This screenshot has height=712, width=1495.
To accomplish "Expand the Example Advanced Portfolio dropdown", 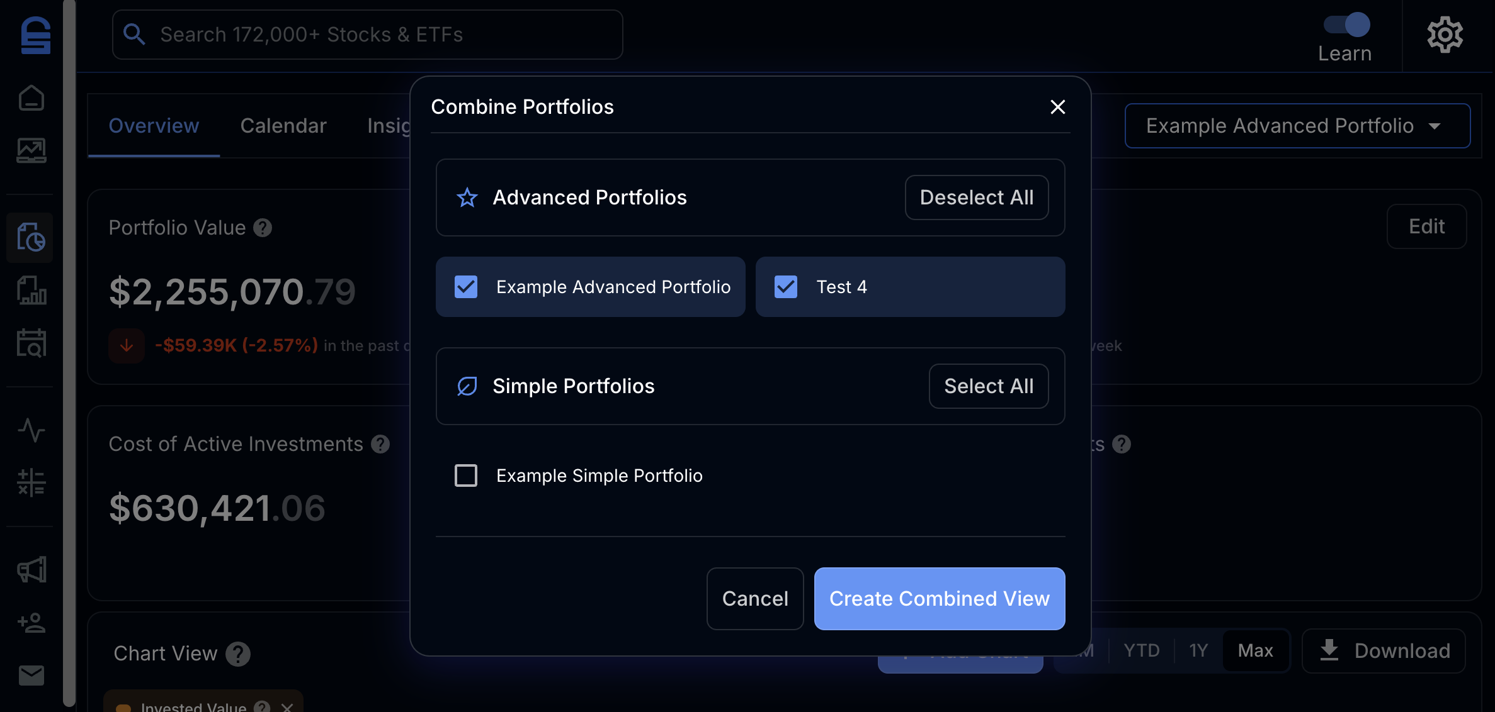I will 1297,126.
